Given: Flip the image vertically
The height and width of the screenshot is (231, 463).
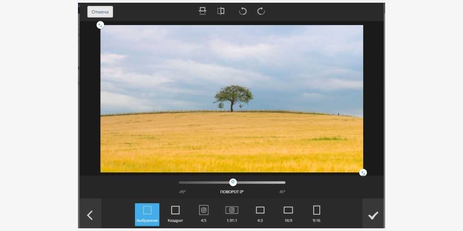Looking at the screenshot, I should point(203,11).
